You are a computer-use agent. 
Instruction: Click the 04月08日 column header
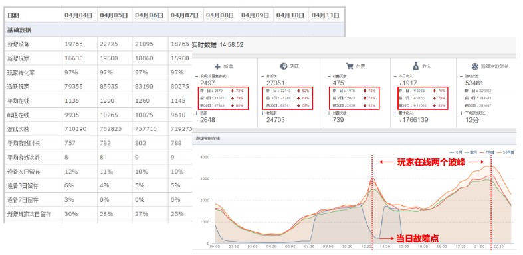point(220,15)
